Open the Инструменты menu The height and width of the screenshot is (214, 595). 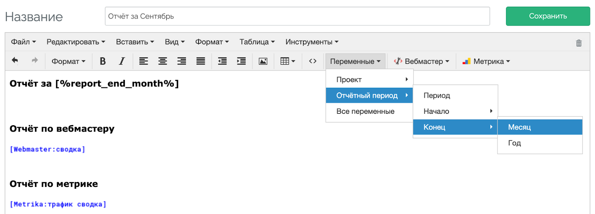click(x=312, y=42)
